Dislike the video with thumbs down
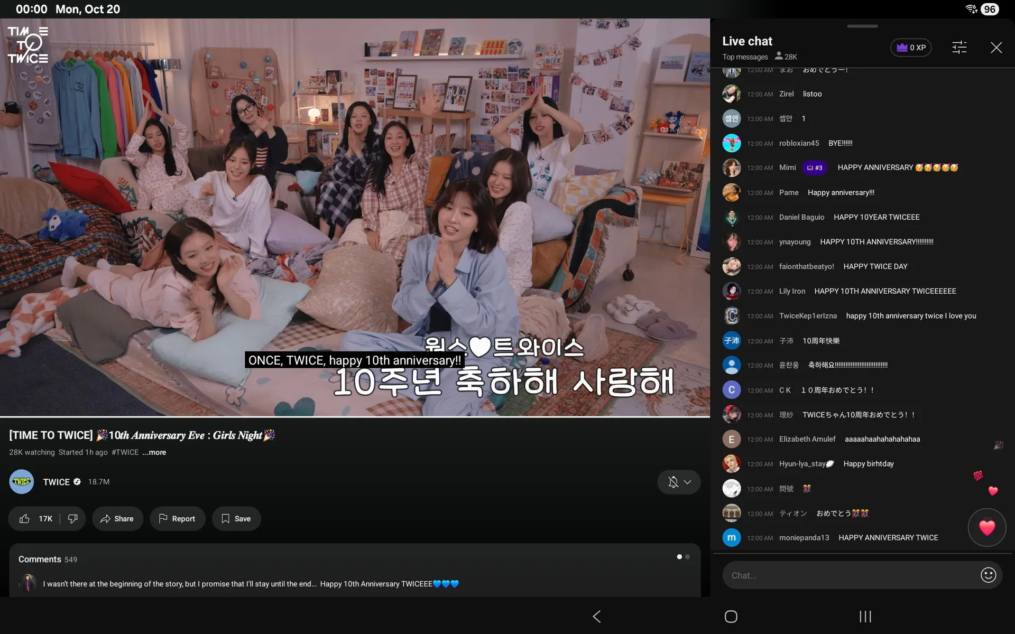Screen dimensions: 1015x634 click(x=73, y=519)
